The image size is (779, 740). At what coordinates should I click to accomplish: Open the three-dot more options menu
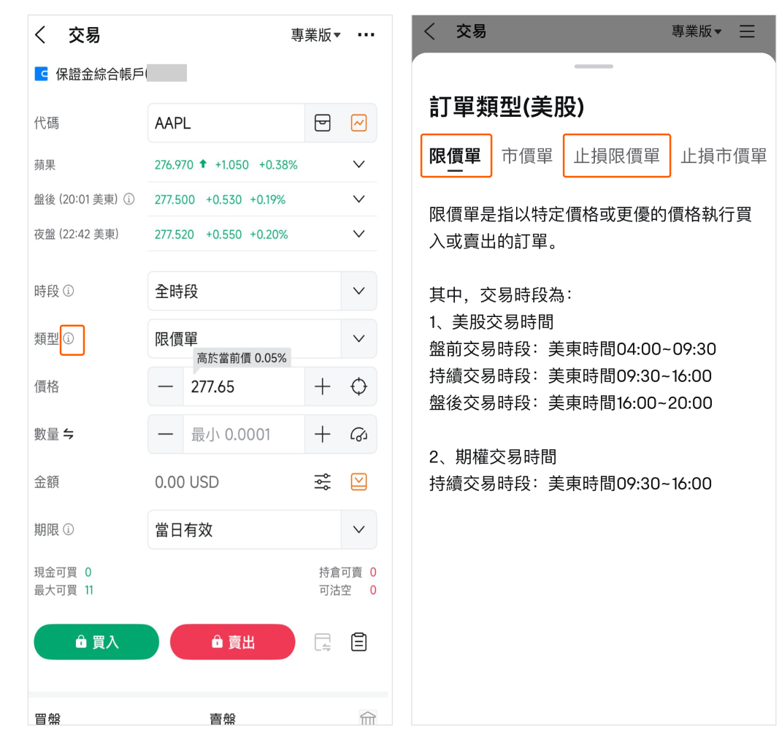point(366,34)
